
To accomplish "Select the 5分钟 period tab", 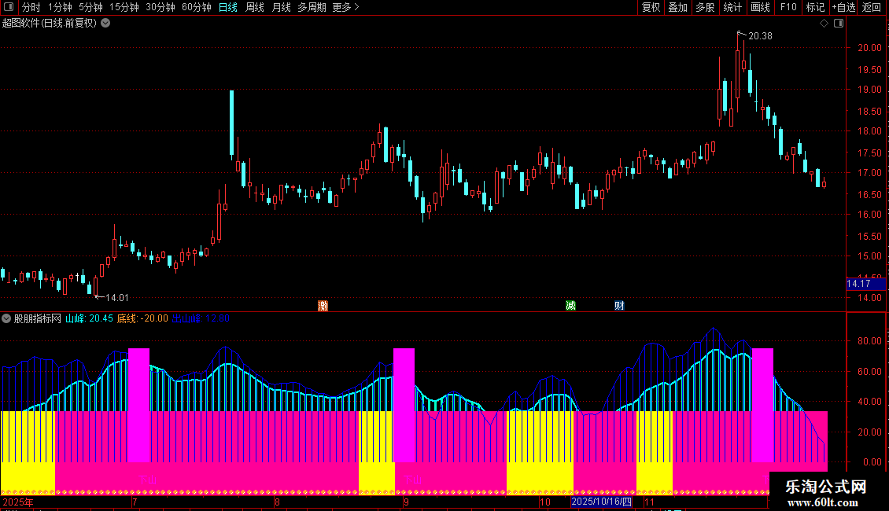I will (x=90, y=7).
